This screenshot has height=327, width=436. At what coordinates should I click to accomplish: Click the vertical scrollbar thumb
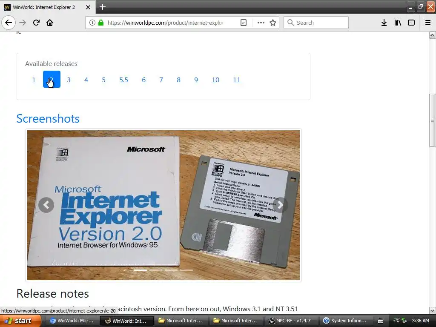(432, 120)
